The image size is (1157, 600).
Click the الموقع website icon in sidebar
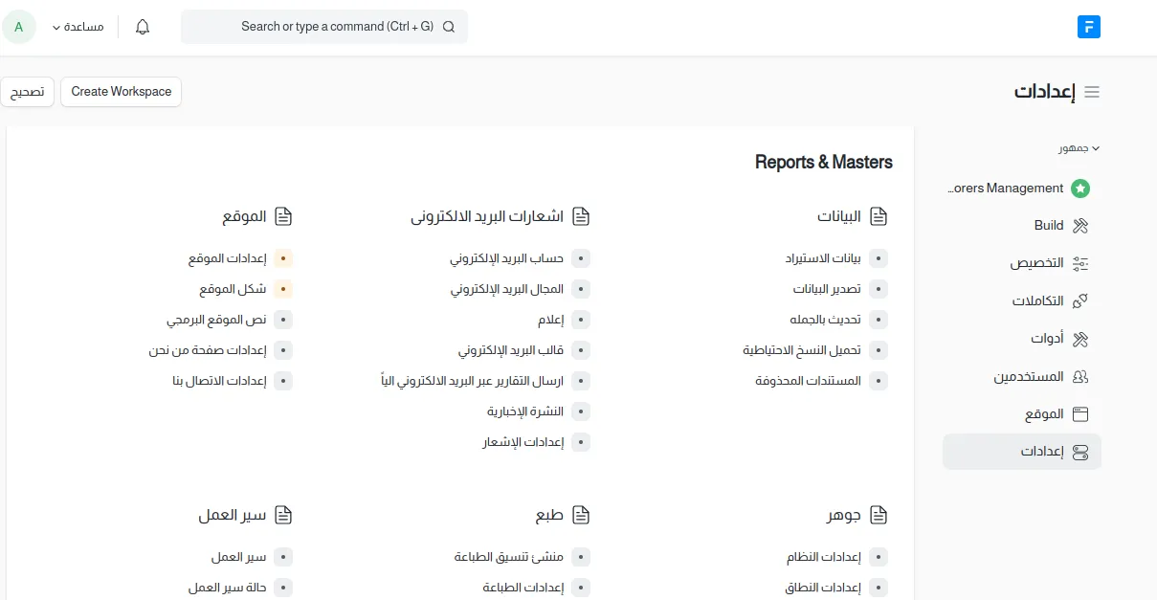[1080, 414]
